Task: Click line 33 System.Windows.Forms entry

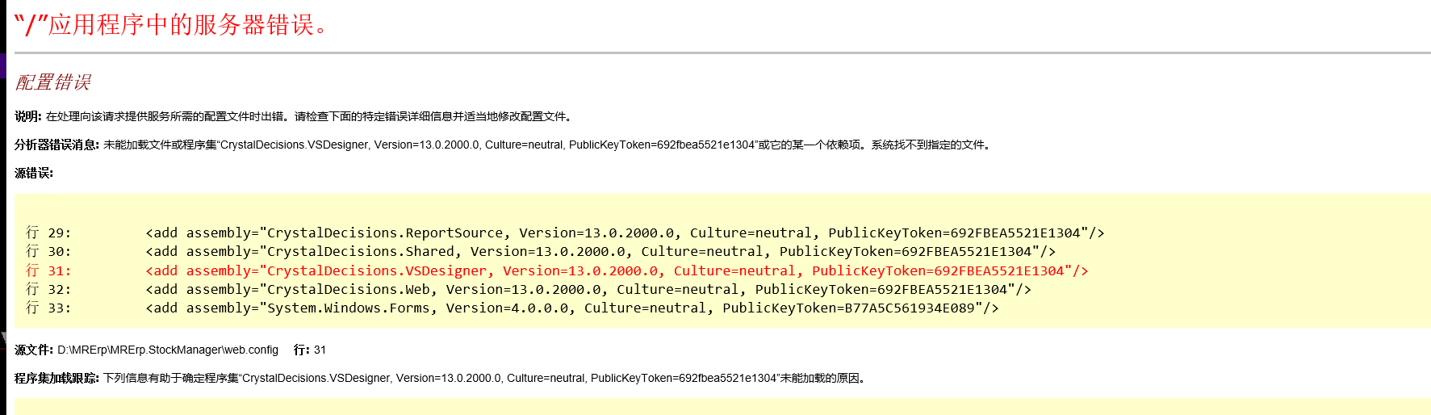Action: click(513, 308)
